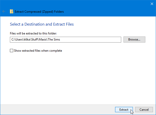This screenshot has height=115, width=156.
Task: Enable the Show extracted files checkbox
Action: [x=11, y=51]
